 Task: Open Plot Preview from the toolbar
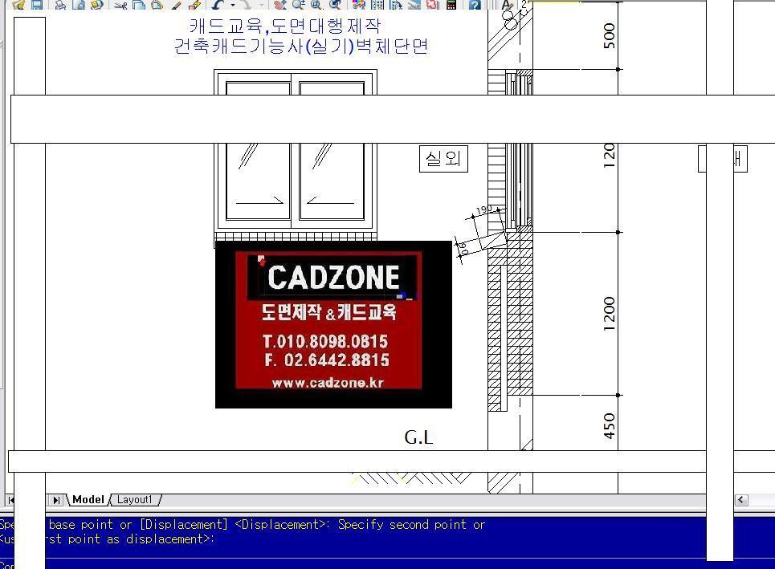point(79,5)
